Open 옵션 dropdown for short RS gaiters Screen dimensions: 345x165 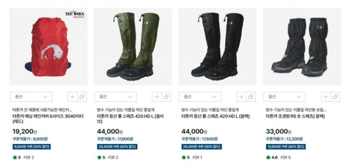[285, 97]
